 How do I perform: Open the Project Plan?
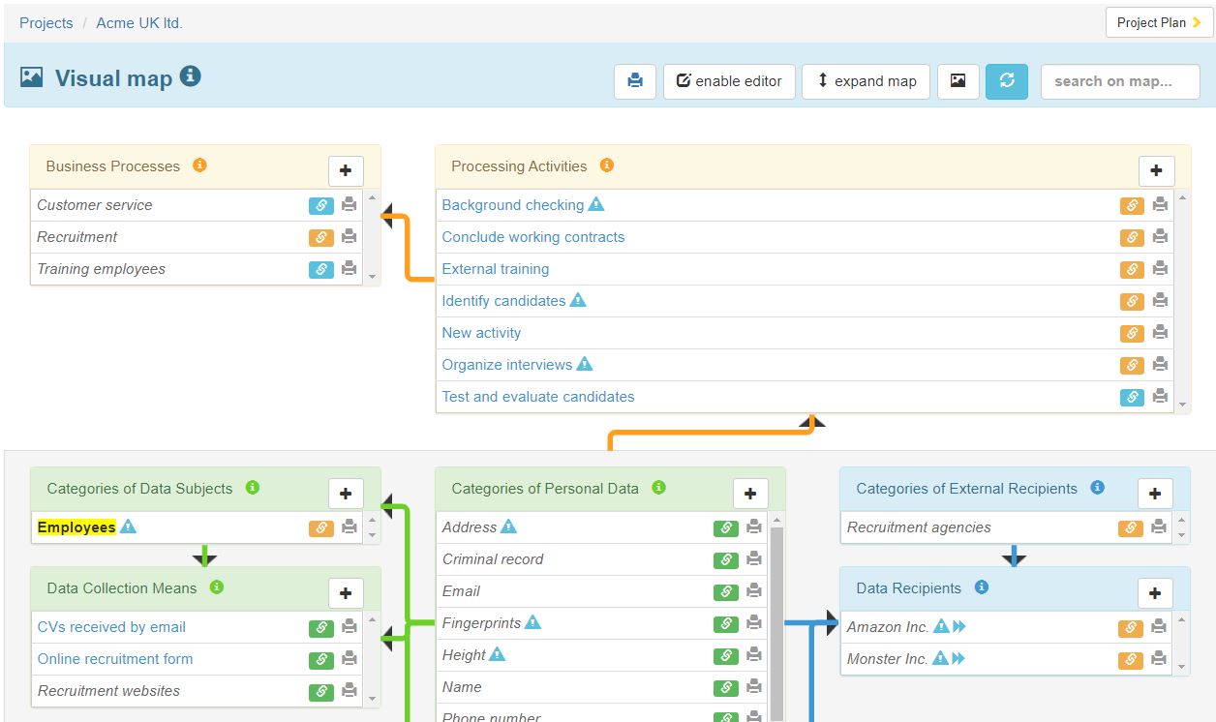pos(1158,22)
